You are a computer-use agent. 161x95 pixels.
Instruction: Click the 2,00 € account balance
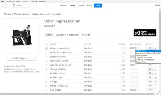coord(157,6)
